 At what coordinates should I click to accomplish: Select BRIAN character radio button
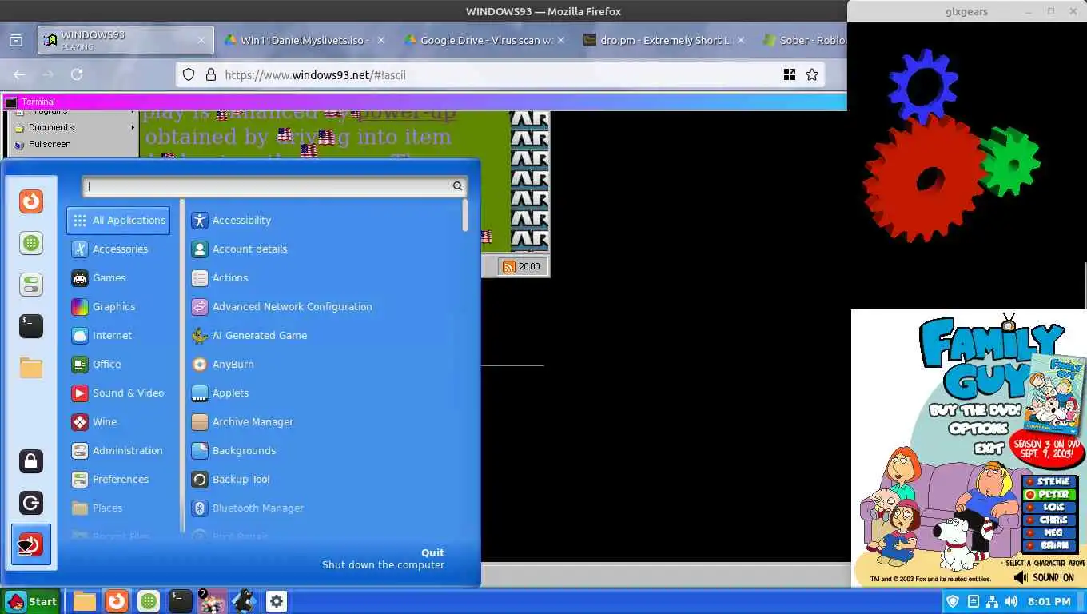[1032, 546]
